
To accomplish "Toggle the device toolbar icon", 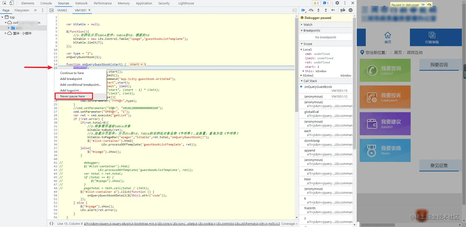I will point(11,3).
